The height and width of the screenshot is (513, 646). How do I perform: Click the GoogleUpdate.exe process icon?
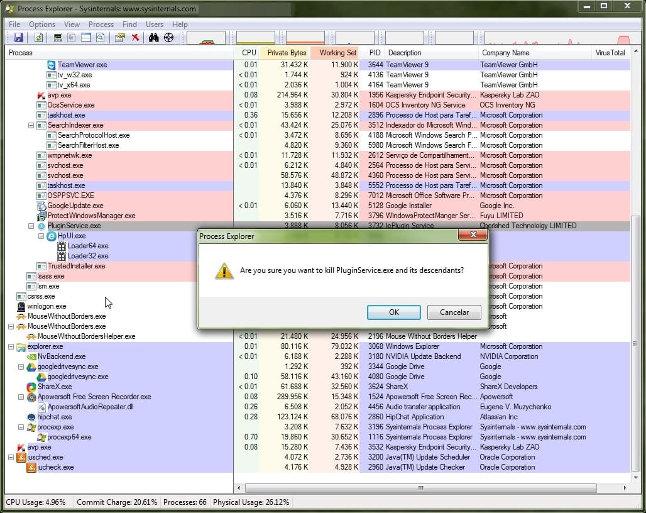pyautogui.click(x=41, y=206)
